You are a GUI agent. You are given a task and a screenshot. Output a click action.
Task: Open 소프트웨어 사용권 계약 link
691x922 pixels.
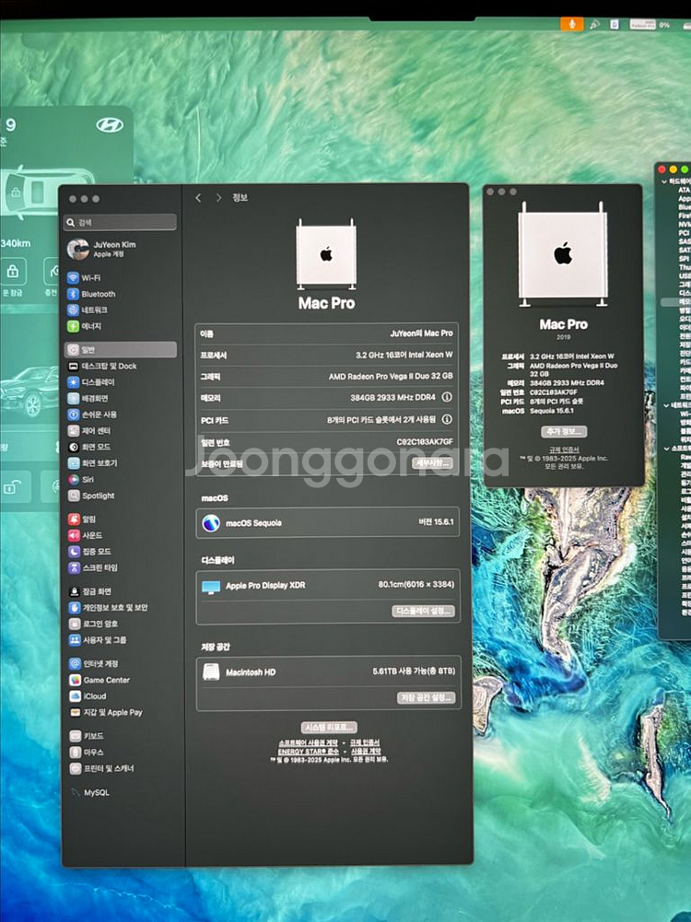[x=308, y=742]
